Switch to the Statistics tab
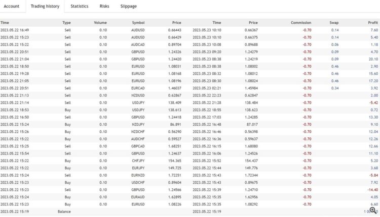Screen dimensions: 380x217 tap(79, 7)
